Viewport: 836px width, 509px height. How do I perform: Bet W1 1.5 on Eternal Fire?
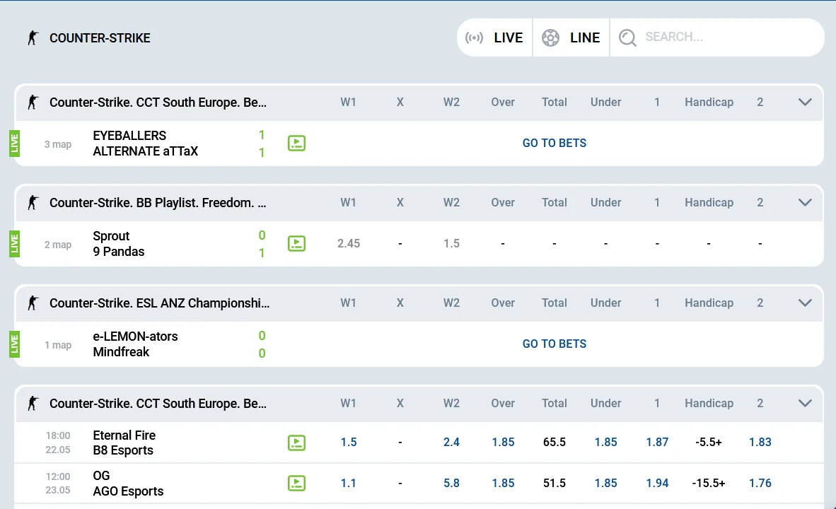click(349, 443)
